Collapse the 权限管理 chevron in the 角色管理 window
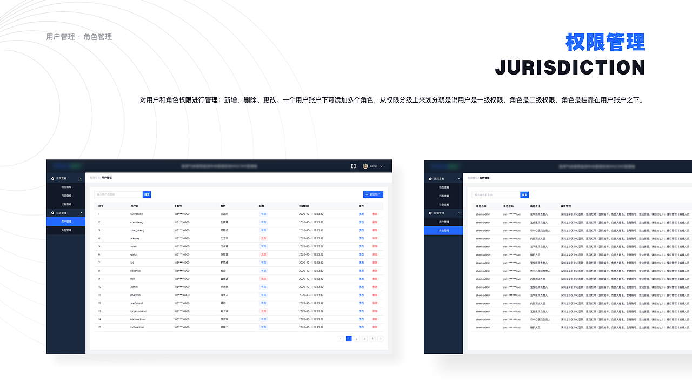 pos(459,213)
